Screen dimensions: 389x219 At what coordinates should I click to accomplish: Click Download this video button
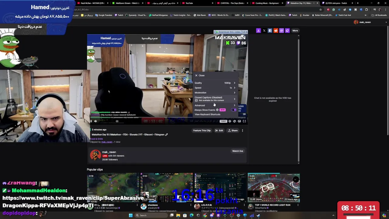coord(228,32)
